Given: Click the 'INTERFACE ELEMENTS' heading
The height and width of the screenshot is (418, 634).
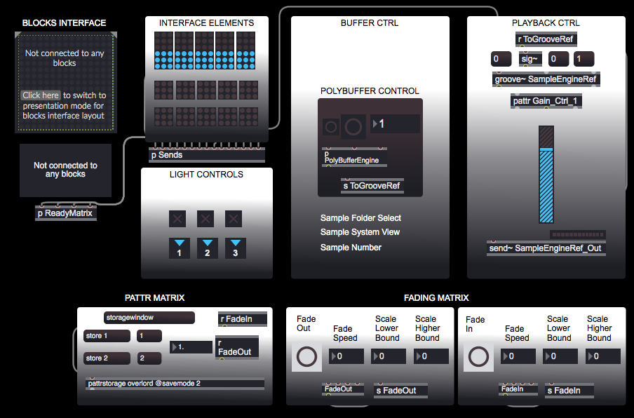Looking at the screenshot, I should pos(207,23).
